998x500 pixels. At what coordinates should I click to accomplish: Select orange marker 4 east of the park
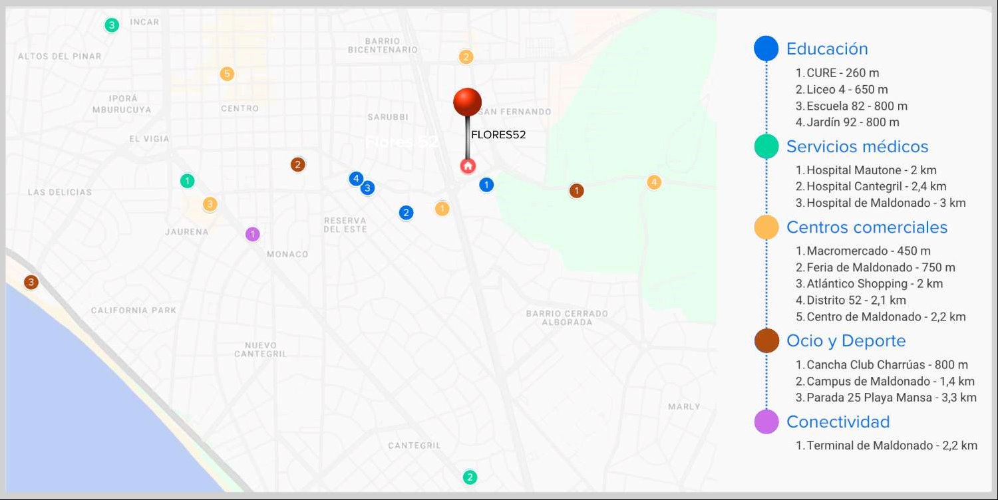[x=654, y=182]
